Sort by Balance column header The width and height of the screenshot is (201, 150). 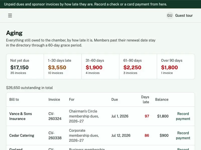click(162, 99)
